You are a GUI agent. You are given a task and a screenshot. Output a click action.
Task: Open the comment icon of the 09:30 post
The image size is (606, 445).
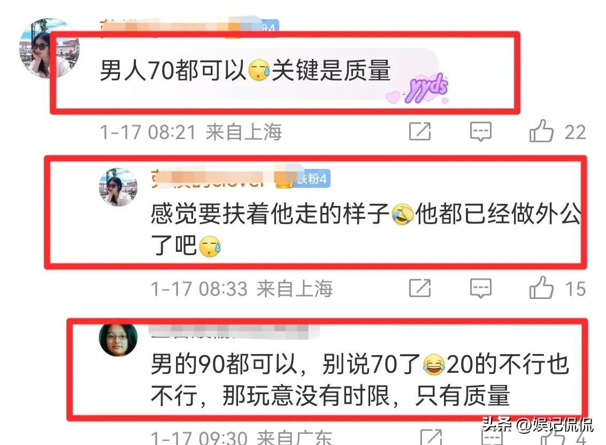[x=492, y=438]
